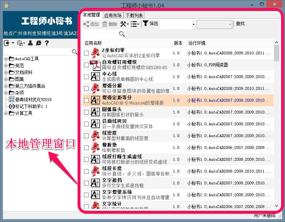
Task: Expand the 文档资料 folder node
Action: click(x=6, y=72)
